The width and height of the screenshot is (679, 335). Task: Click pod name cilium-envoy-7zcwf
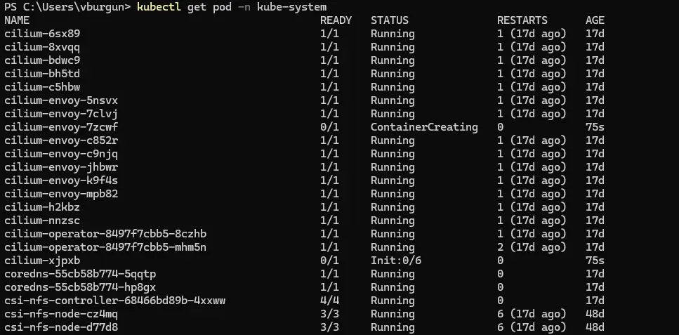tap(61, 127)
